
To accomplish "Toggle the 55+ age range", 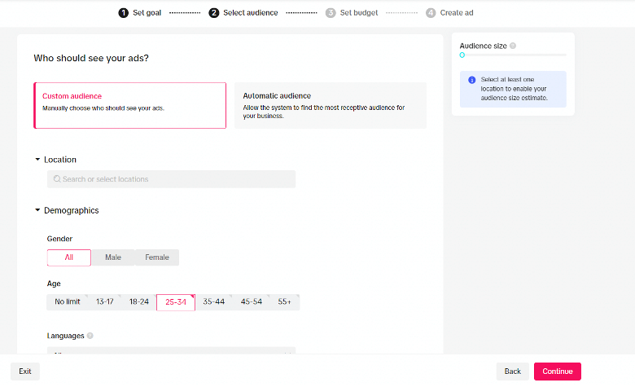I will [284, 302].
